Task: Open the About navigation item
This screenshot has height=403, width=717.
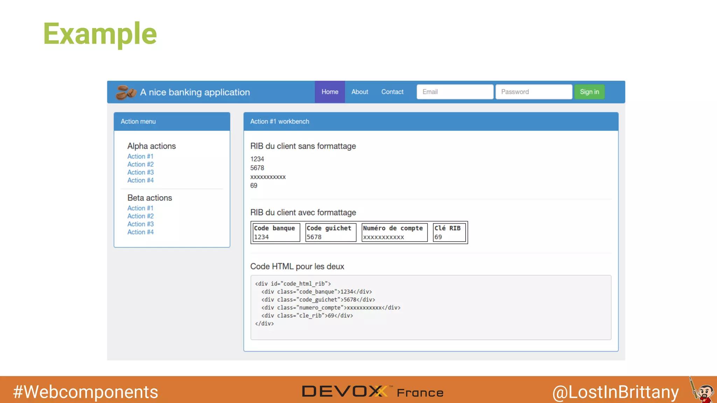Action: pyautogui.click(x=360, y=92)
